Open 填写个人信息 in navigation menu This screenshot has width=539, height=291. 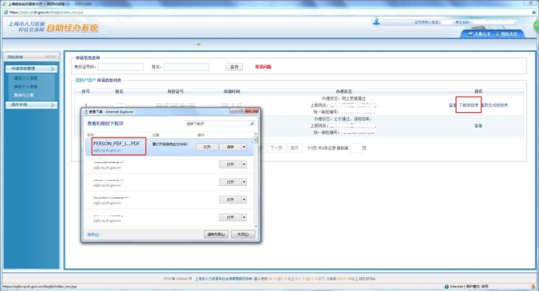(x=26, y=78)
